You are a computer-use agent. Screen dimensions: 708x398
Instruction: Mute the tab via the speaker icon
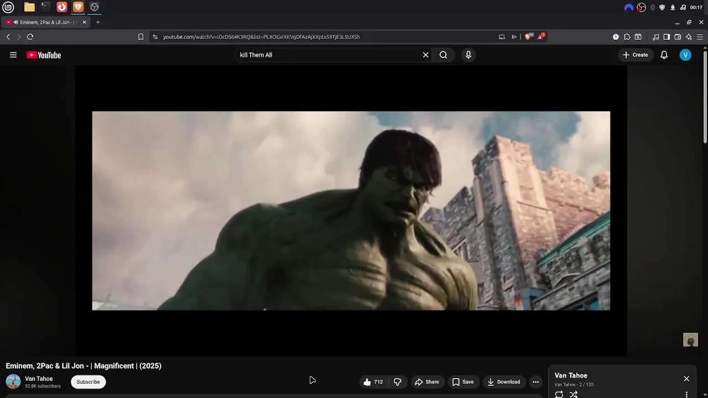coord(16,22)
